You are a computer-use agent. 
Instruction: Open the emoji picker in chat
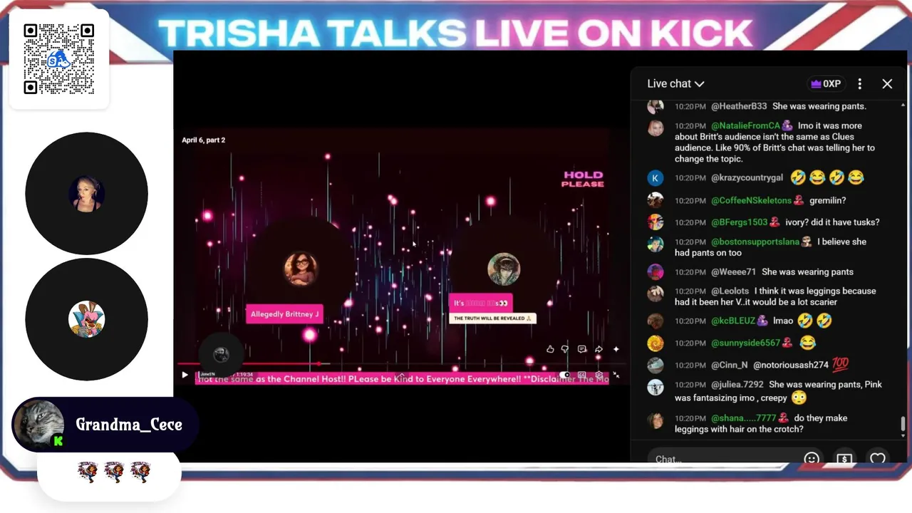coord(812,458)
